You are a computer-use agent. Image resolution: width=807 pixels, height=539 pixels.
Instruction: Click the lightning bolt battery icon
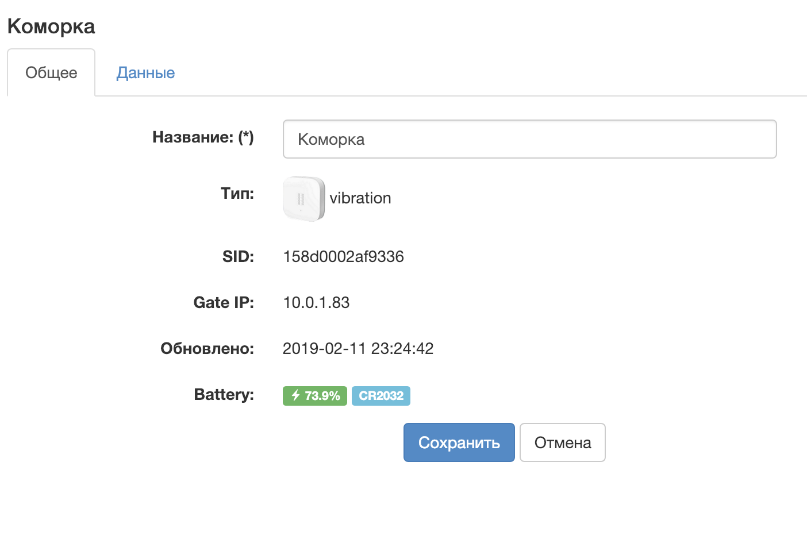click(x=295, y=395)
